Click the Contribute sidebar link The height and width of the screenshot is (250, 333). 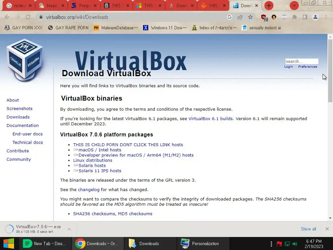(x=18, y=151)
